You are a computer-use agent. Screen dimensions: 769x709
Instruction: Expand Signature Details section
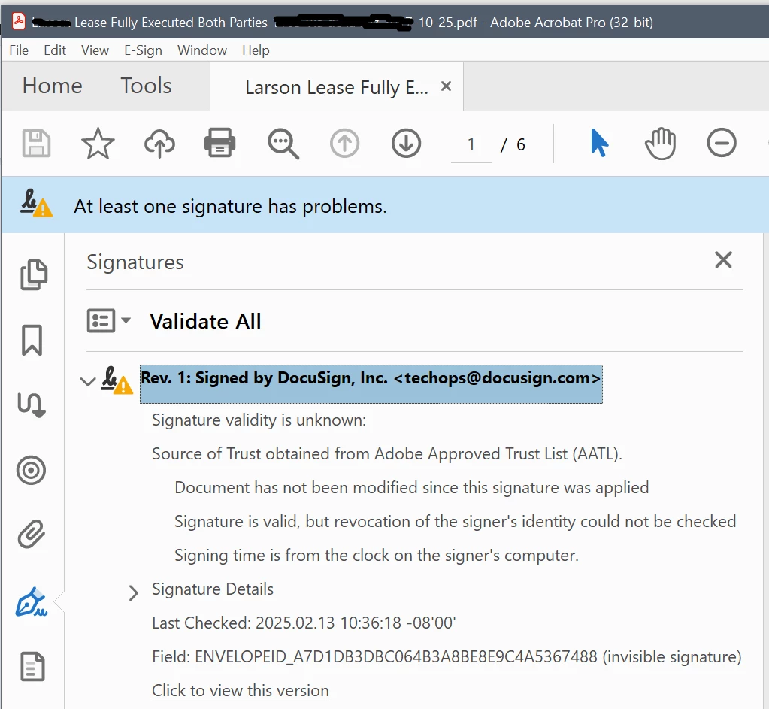point(133,592)
